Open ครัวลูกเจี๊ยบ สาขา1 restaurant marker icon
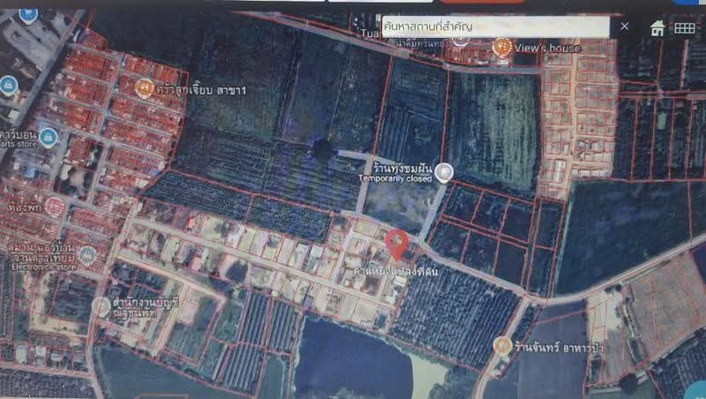This screenshot has width=706, height=399. (144, 87)
